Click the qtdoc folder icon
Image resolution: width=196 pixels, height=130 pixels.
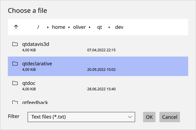[x=15, y=83]
